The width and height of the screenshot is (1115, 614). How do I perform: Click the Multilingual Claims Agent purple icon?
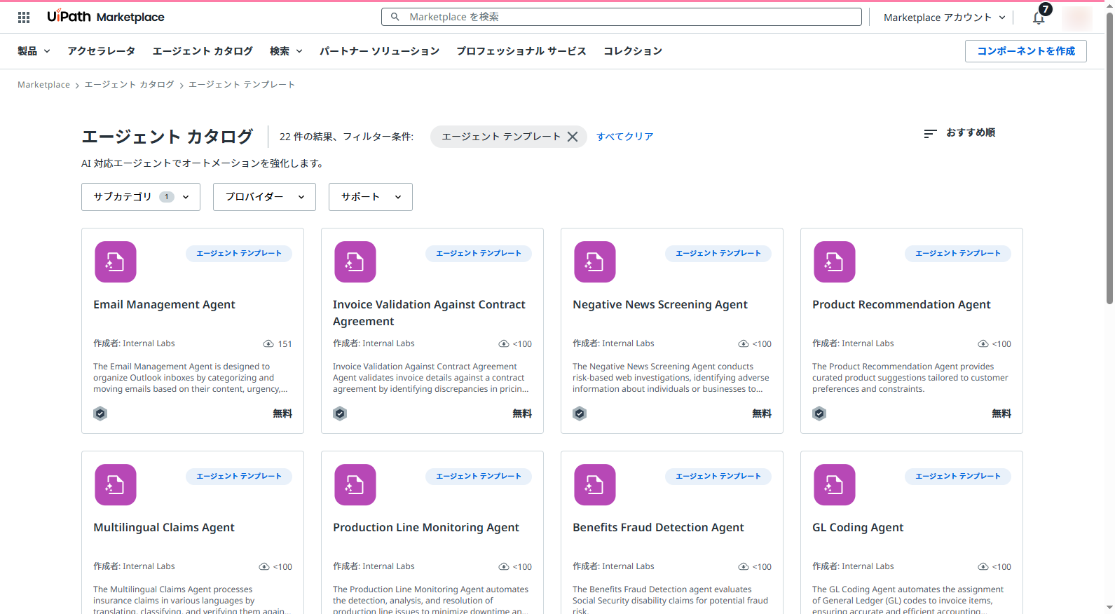click(x=116, y=485)
